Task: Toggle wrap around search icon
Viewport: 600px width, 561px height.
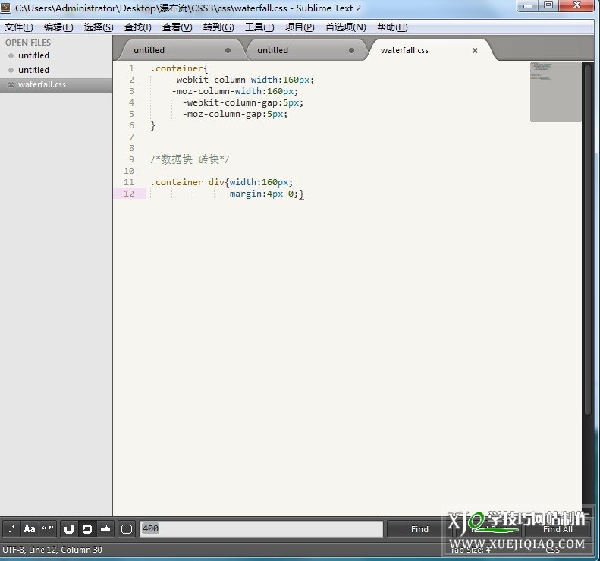Action: tap(87, 529)
